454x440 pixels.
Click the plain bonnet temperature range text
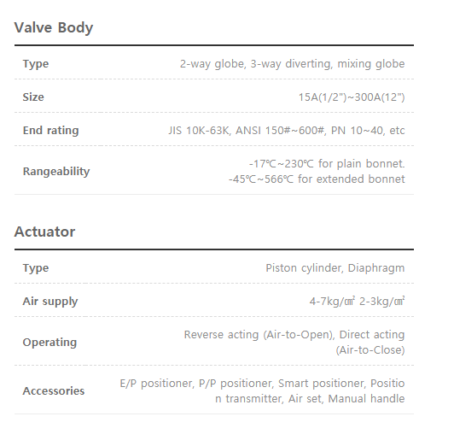pyautogui.click(x=327, y=164)
